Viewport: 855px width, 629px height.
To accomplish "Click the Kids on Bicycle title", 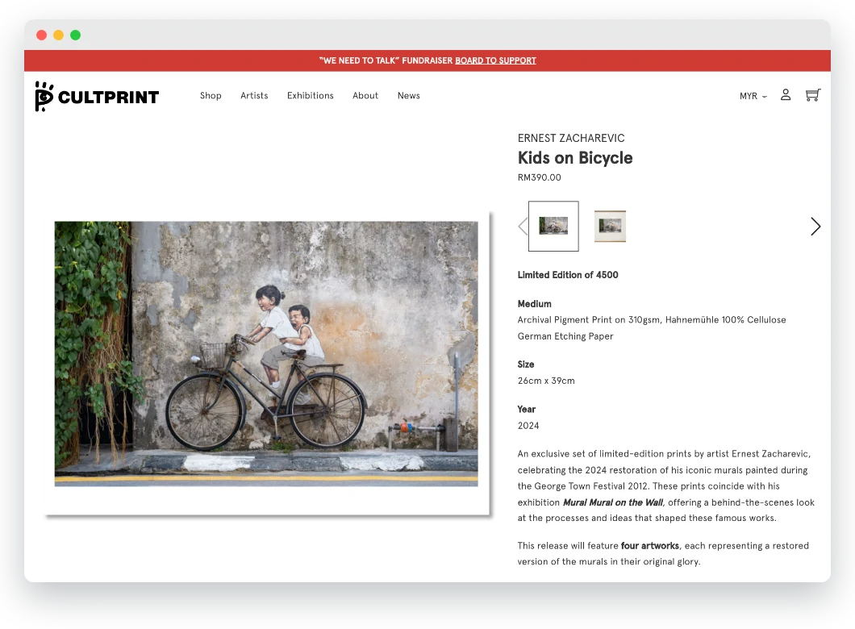I will pos(575,157).
